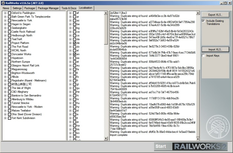
Task: Tick The Isle of Wight checkbox
Action: [10, 88]
